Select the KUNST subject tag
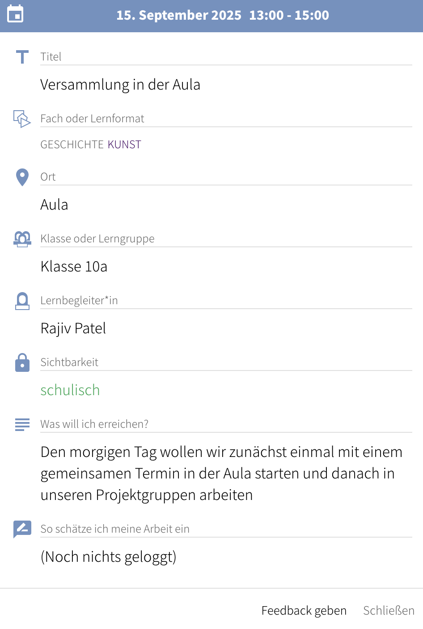The width and height of the screenshot is (423, 629). tap(124, 145)
